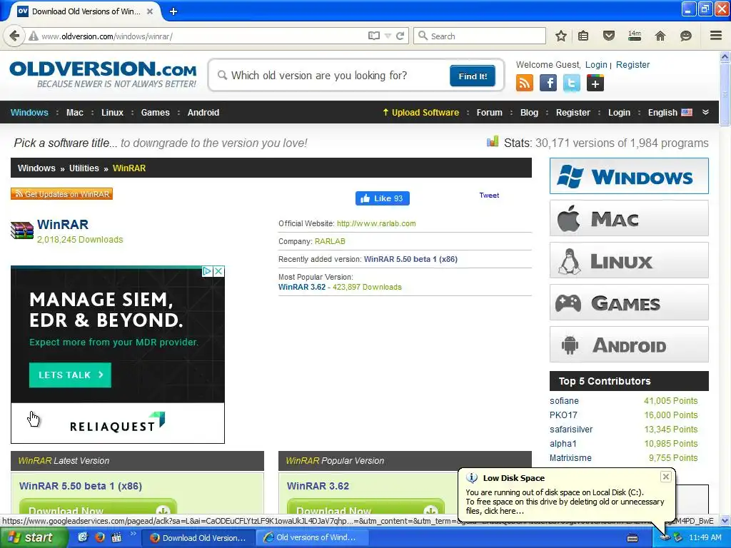Click the Pocket icon in toolbar

point(609,36)
